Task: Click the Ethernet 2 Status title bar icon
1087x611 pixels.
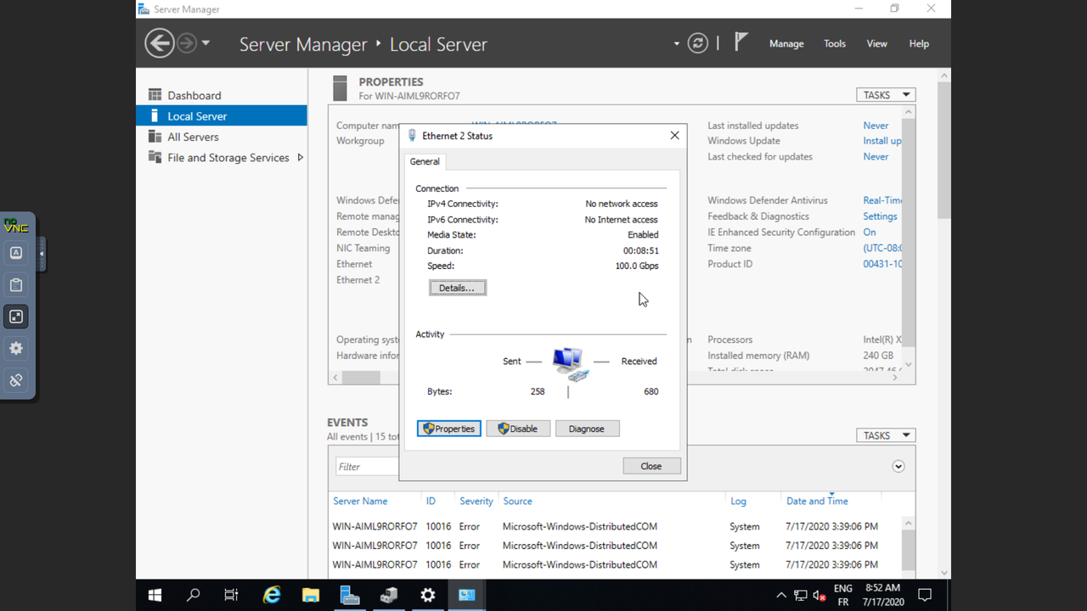Action: coord(412,136)
